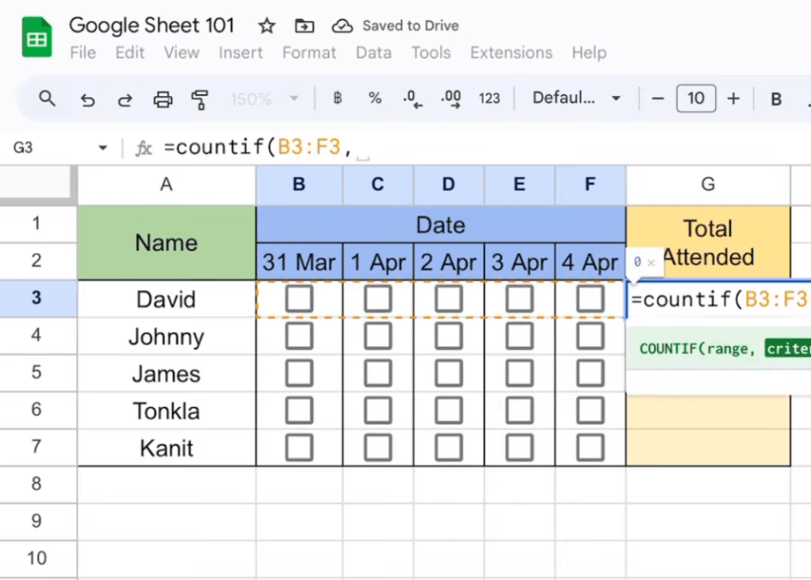Screen dimensions: 811x580
Task: Tick David's 31 Mar checkbox
Action: click(299, 299)
